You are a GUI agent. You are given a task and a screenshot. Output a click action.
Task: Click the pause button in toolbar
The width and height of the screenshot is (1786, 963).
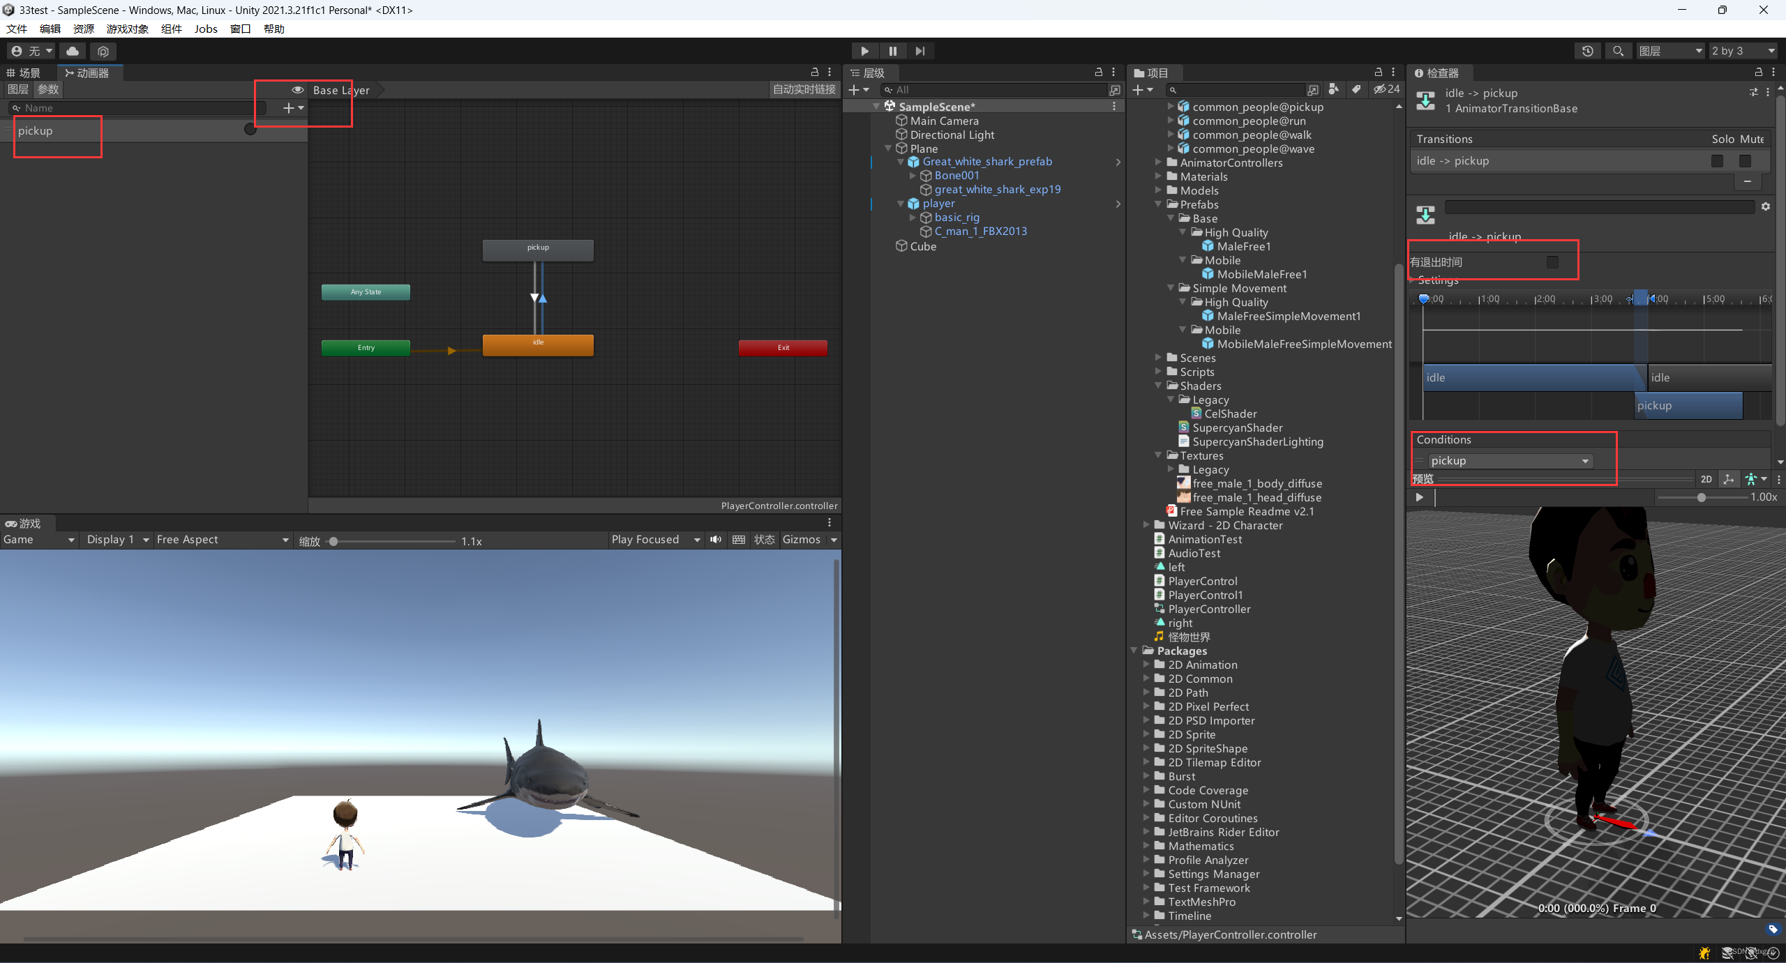892,50
